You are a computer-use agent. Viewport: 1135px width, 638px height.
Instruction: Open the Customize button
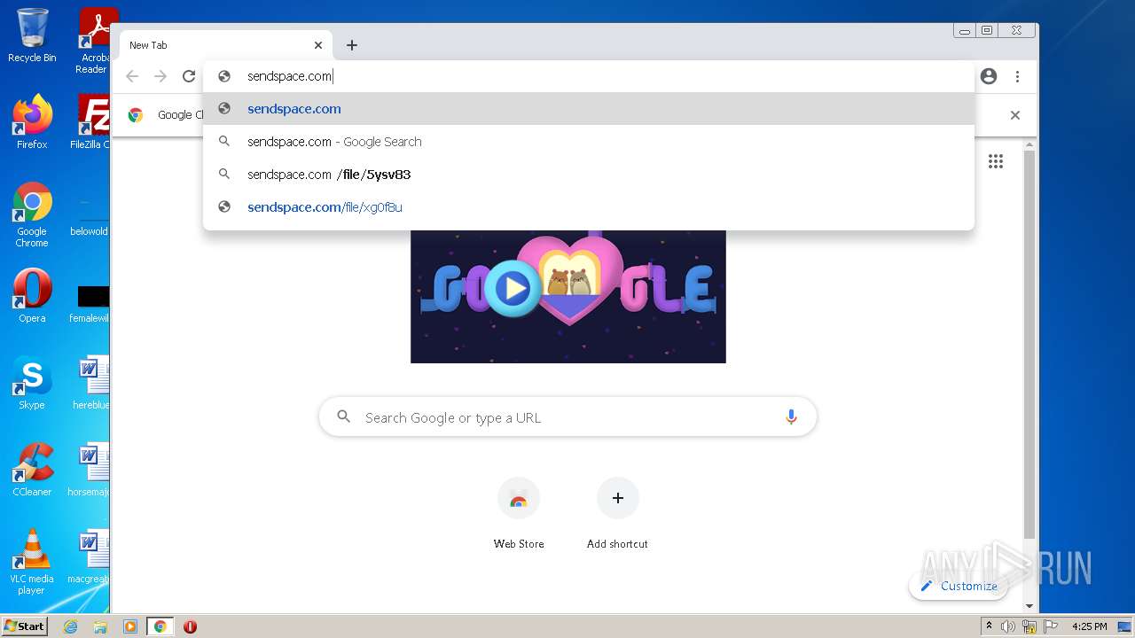(x=959, y=586)
